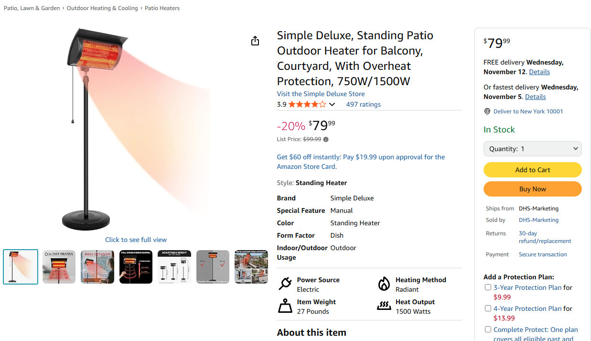The width and height of the screenshot is (591, 341).
Task: Click the list price info icon
Action: pos(326,140)
